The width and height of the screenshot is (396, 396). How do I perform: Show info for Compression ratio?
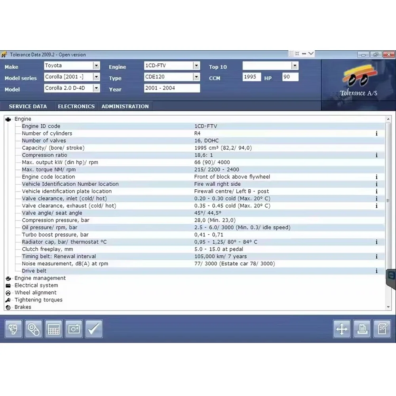pyautogui.click(x=377, y=155)
